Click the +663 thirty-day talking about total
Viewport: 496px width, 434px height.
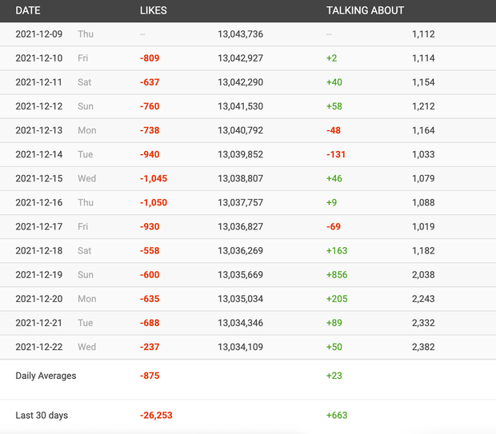pyautogui.click(x=337, y=415)
